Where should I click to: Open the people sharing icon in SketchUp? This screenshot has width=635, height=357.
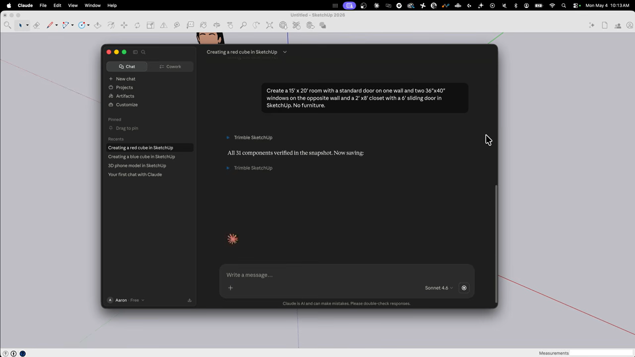click(617, 25)
